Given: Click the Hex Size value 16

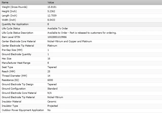Looking at the screenshot, I should (x=49, y=59).
